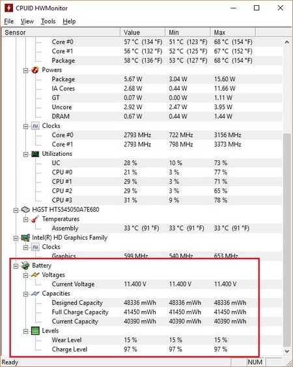Click the Utilizations chip icon
This screenshot has width=293, height=367.
coord(35,154)
